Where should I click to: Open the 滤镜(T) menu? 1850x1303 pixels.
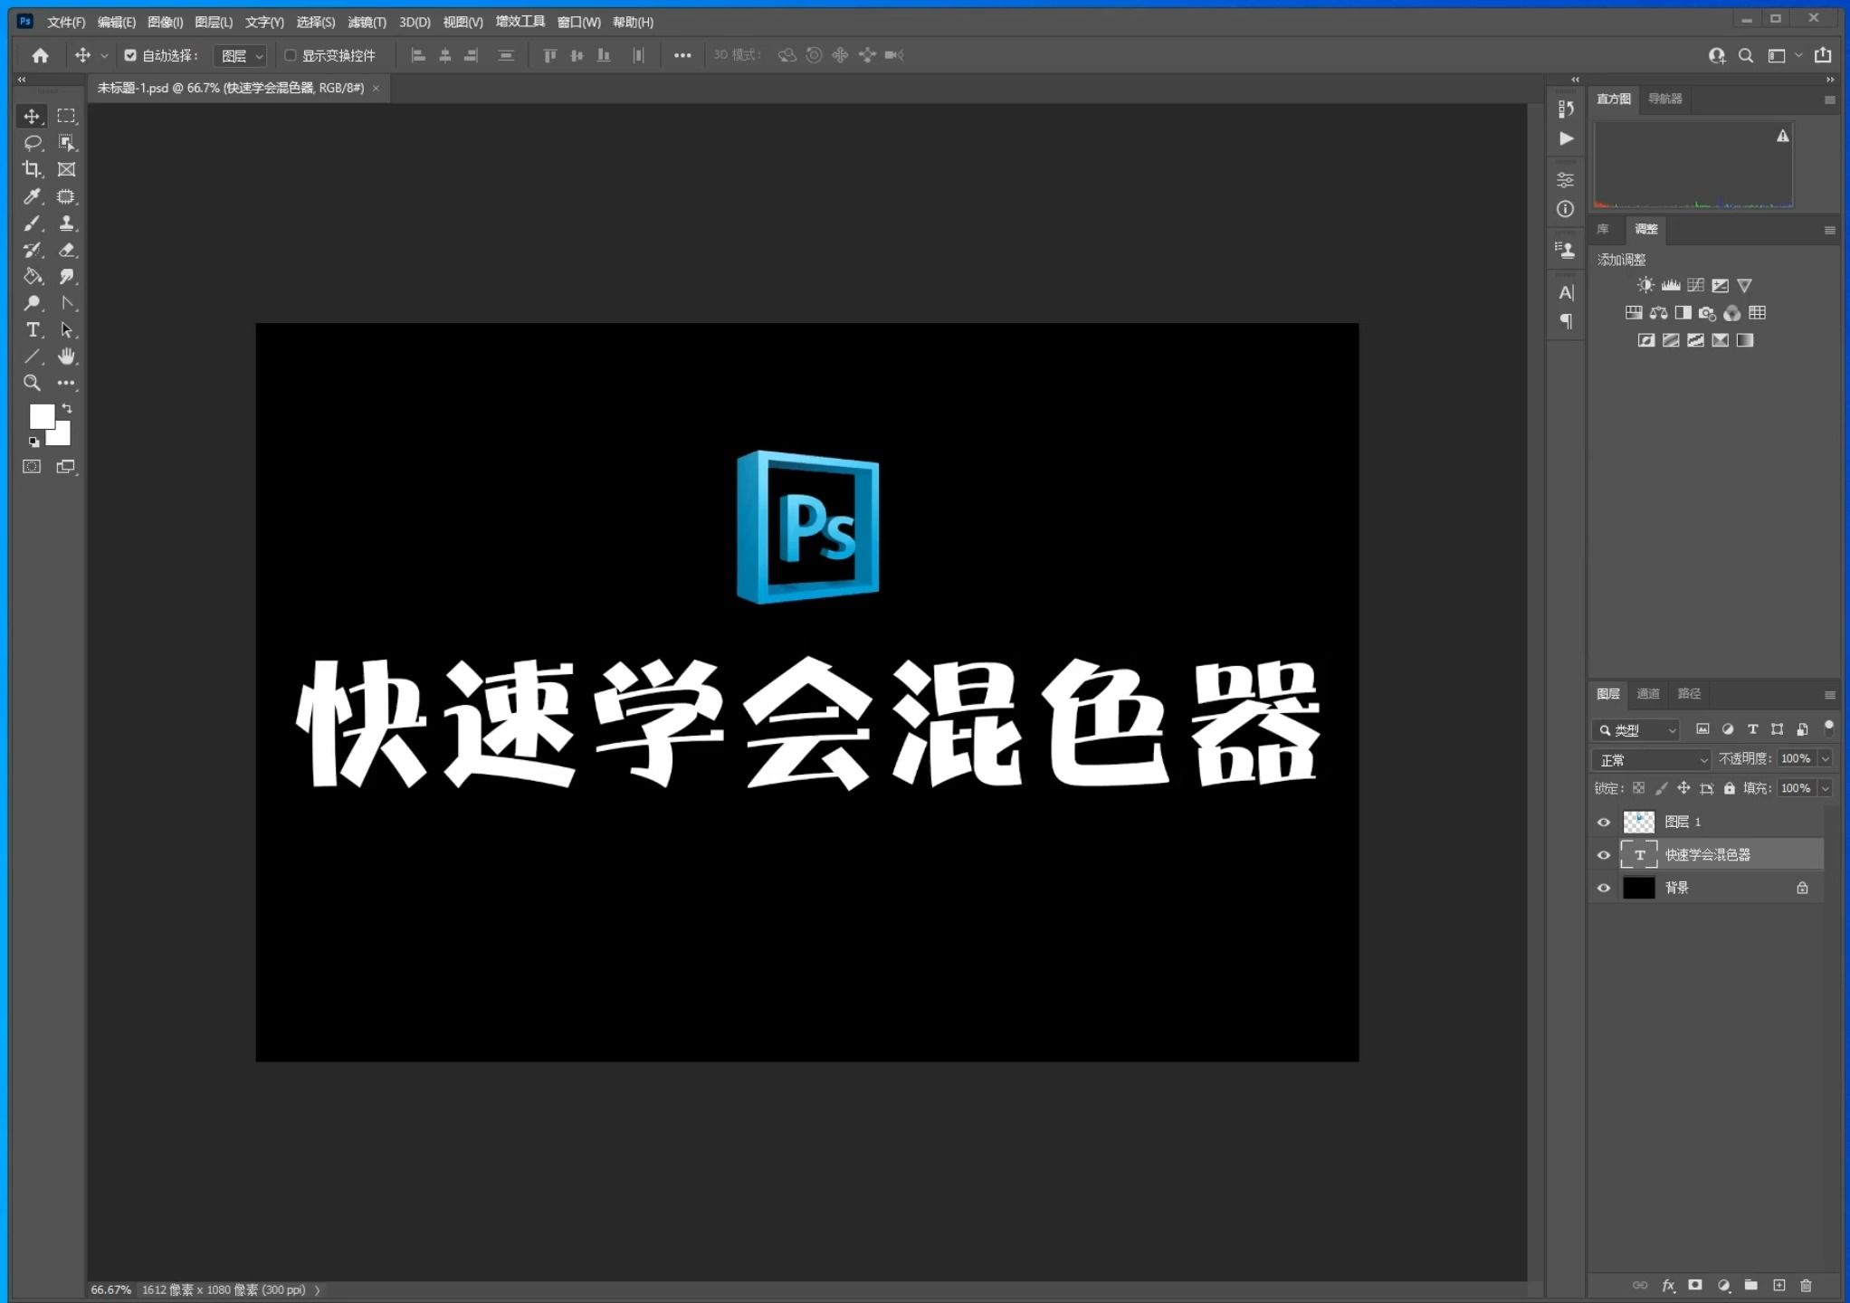(x=367, y=22)
